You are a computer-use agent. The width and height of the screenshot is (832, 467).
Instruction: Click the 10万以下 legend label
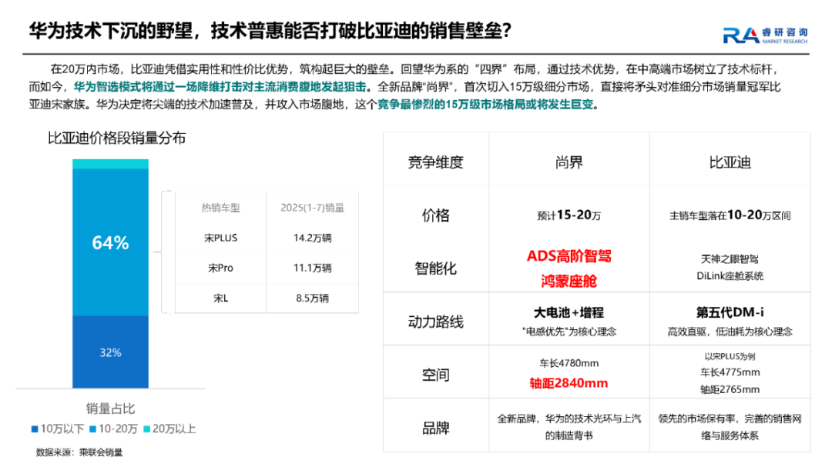[x=62, y=429]
